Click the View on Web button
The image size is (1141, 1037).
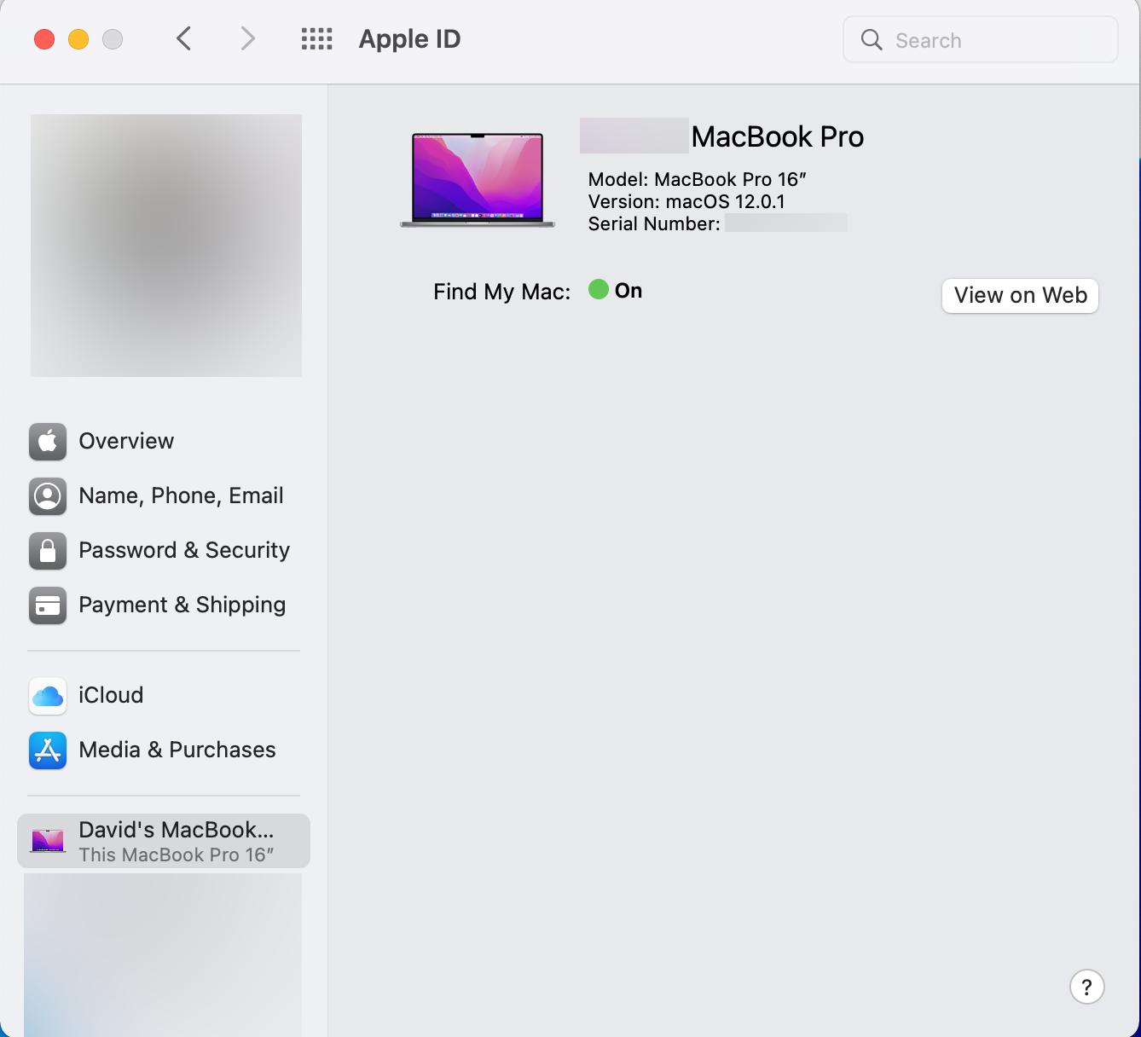(1020, 296)
